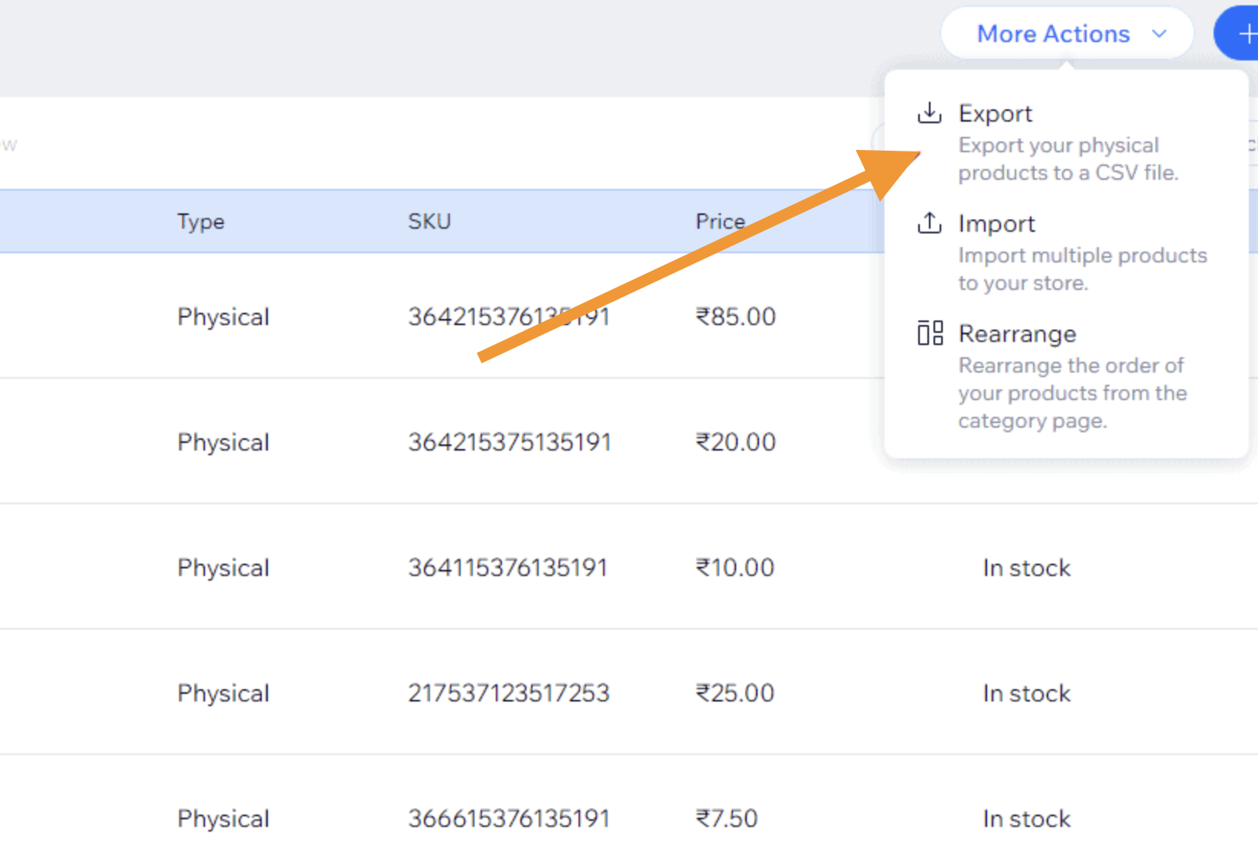Screen dimensions: 1258x843
Task: Choose Import in the open menu
Action: tap(996, 223)
